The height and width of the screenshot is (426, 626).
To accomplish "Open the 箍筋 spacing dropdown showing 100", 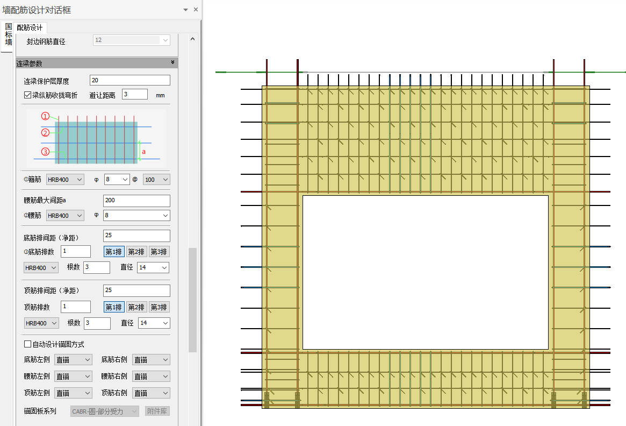I will pos(156,180).
